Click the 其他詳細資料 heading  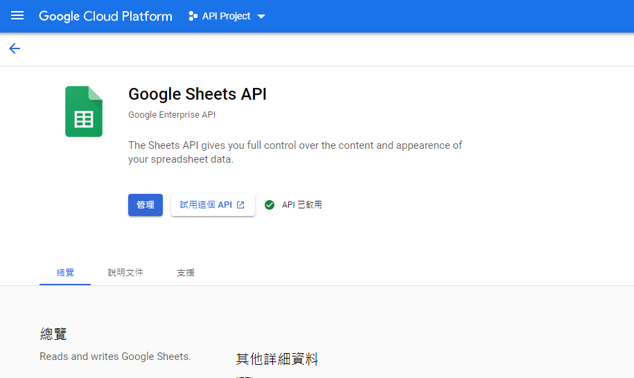coord(276,359)
